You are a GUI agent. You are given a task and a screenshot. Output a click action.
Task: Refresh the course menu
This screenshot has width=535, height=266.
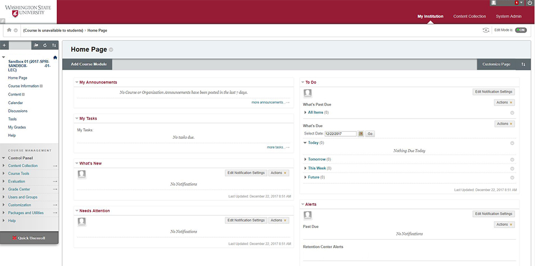(45, 45)
